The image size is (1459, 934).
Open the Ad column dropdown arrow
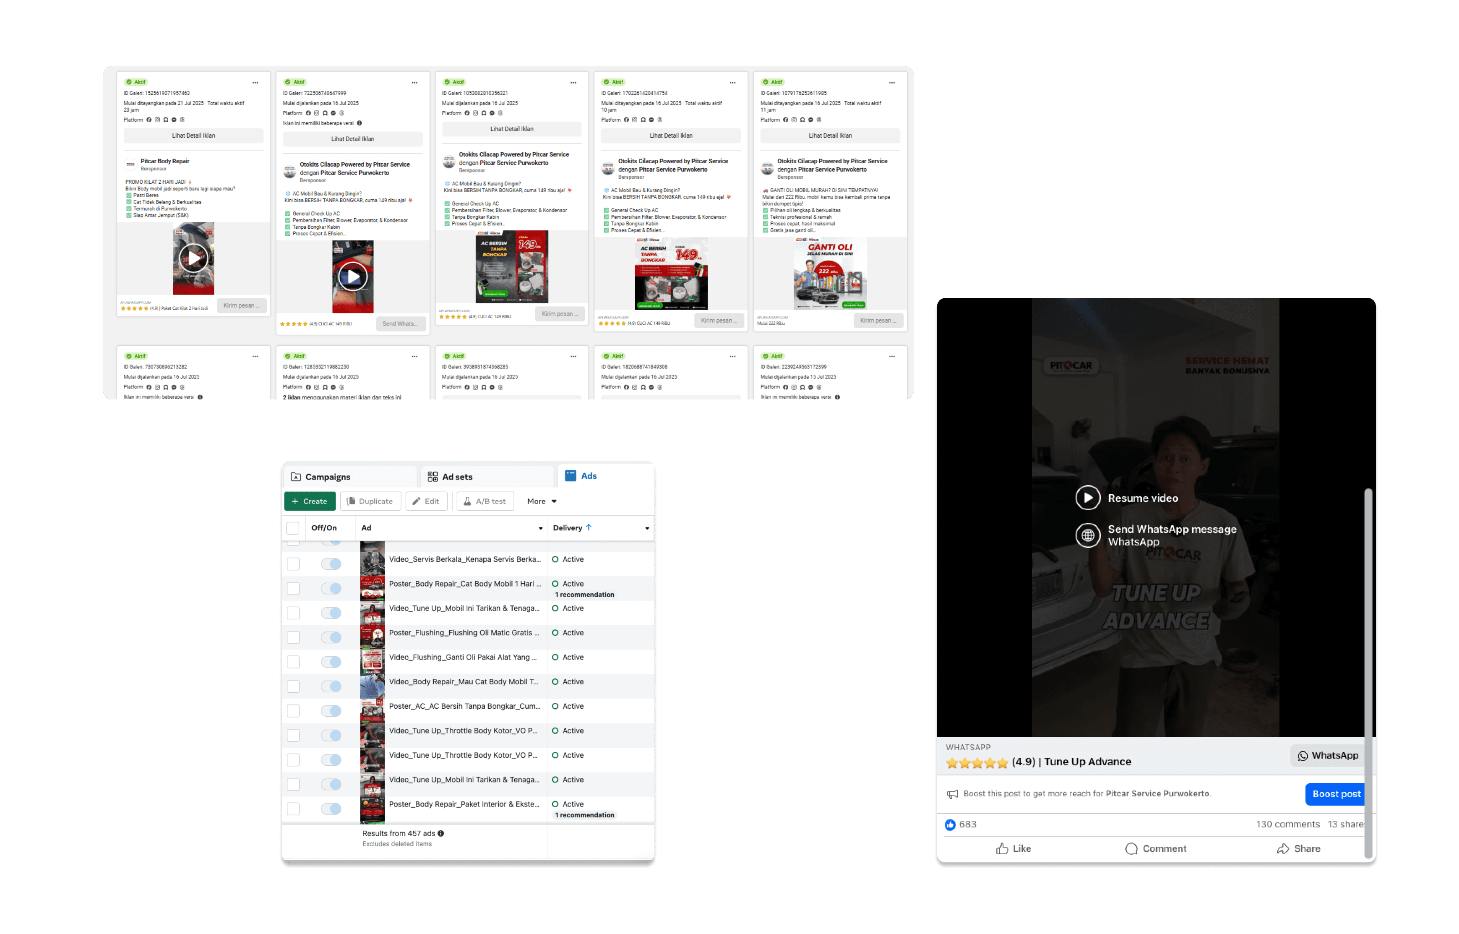[x=540, y=528]
